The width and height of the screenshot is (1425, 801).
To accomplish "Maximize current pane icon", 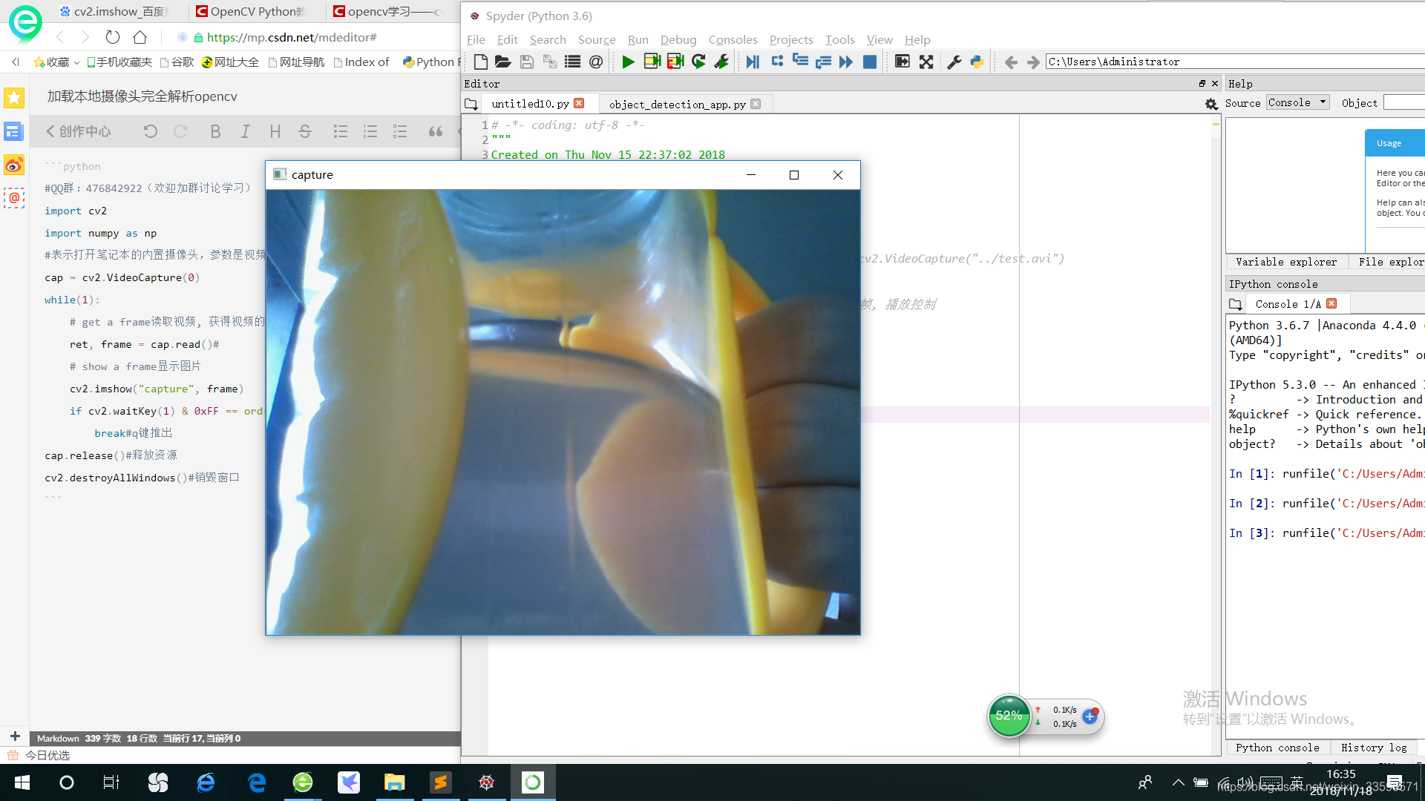I will (902, 62).
